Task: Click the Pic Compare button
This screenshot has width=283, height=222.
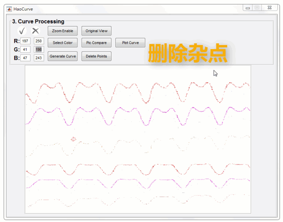Action: 96,42
